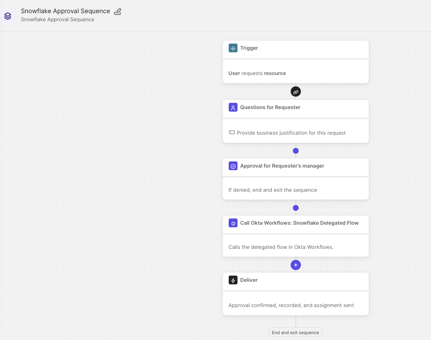Click the main Snowflake Approval Sequence title

[x=65, y=11]
